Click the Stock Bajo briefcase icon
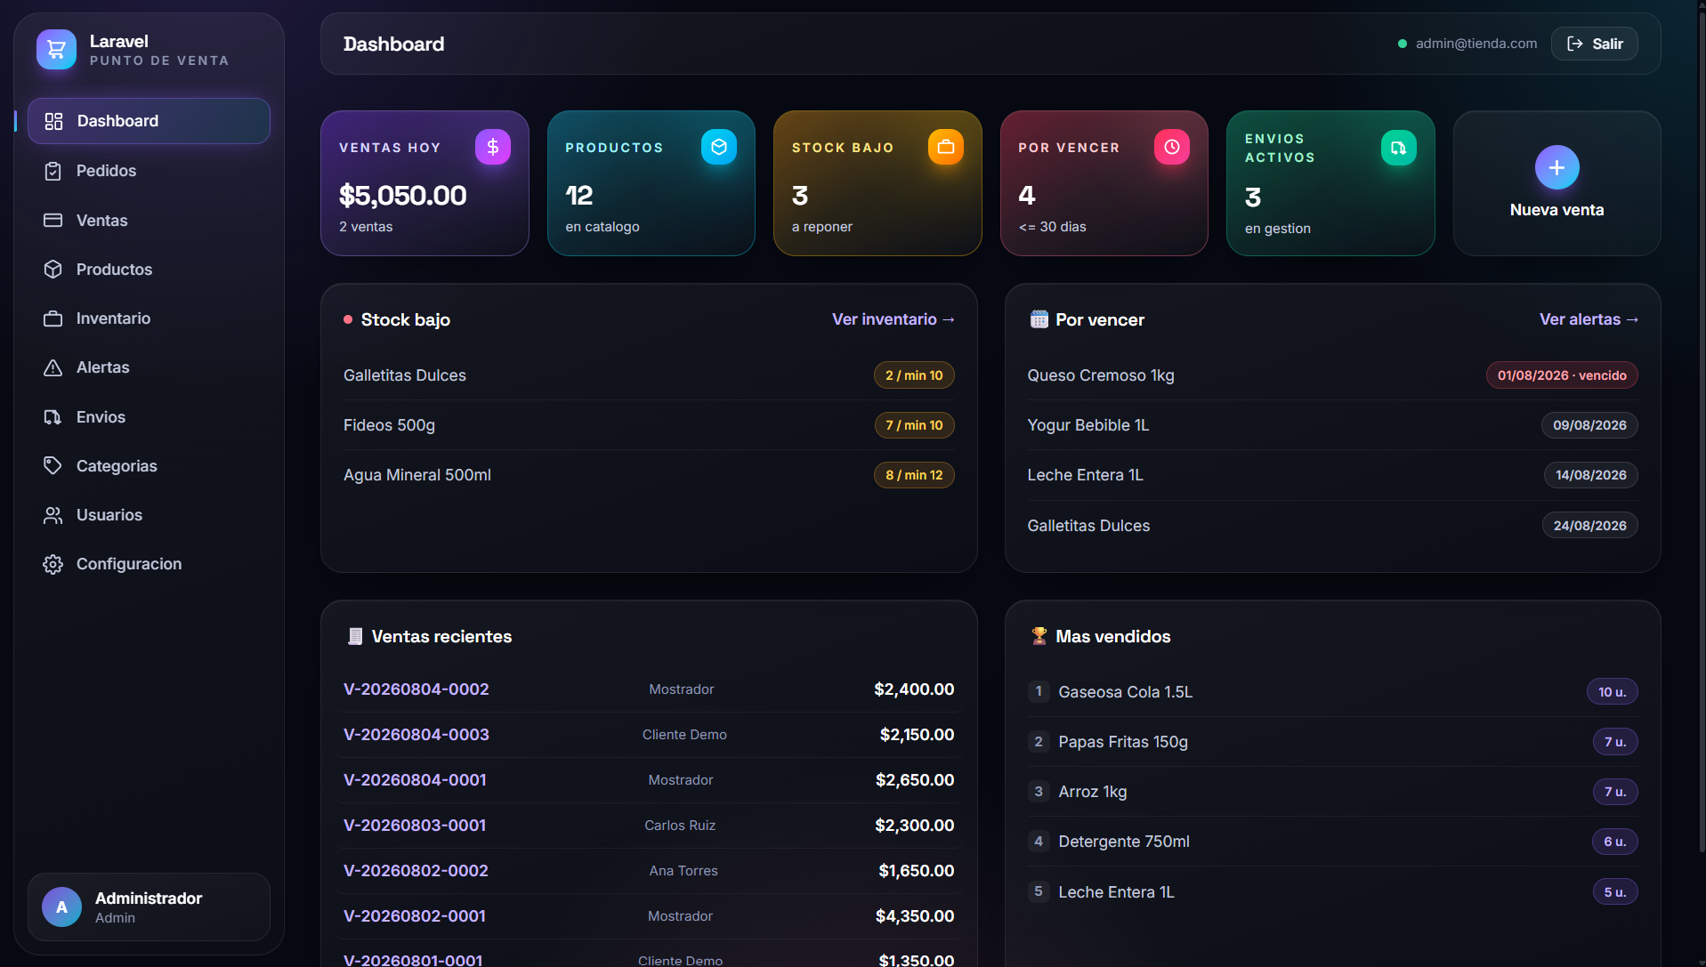Image resolution: width=1706 pixels, height=967 pixels. (x=946, y=147)
